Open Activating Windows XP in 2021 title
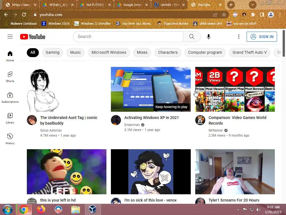This screenshot has height=215, width=286. (x=151, y=118)
